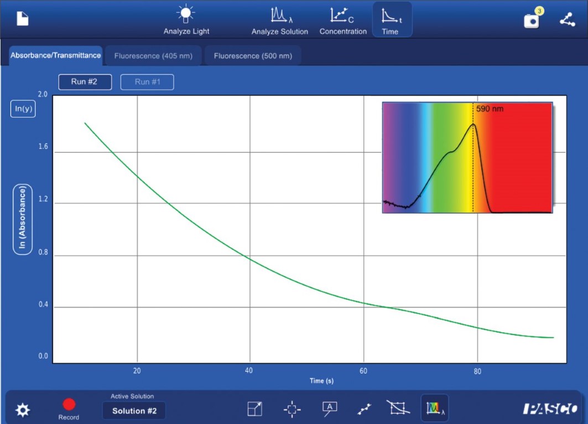Toggle the reference spectrum overlay icon

point(435,409)
